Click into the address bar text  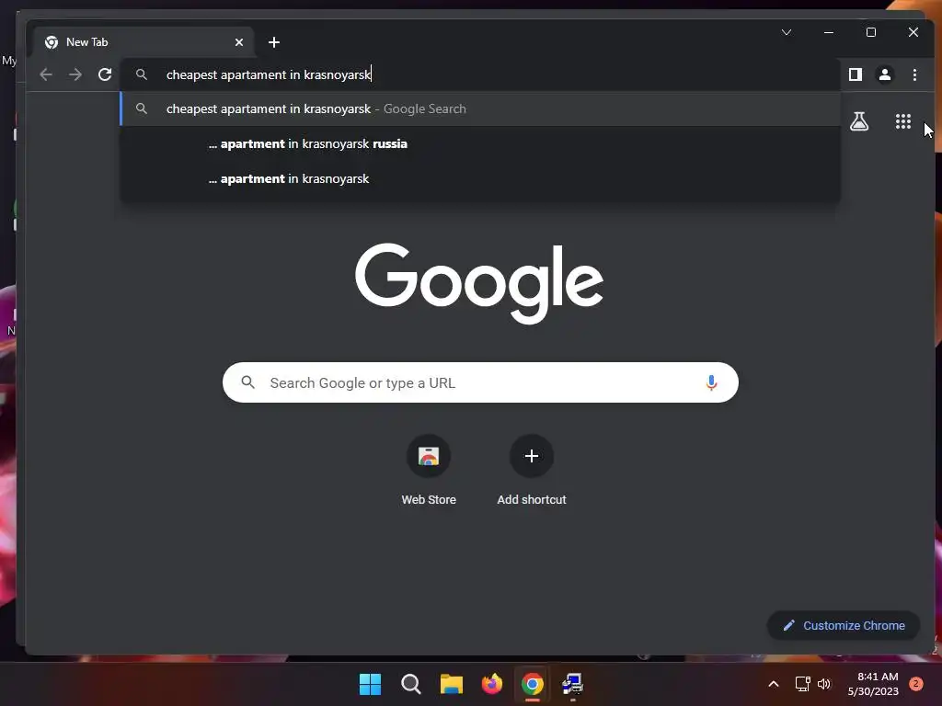pyautogui.click(x=269, y=74)
